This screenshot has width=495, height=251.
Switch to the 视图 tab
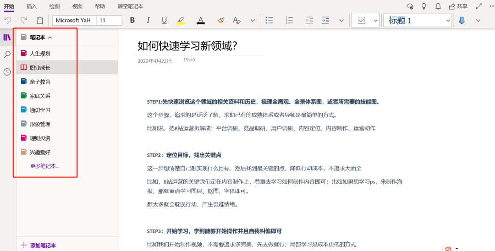pos(77,6)
